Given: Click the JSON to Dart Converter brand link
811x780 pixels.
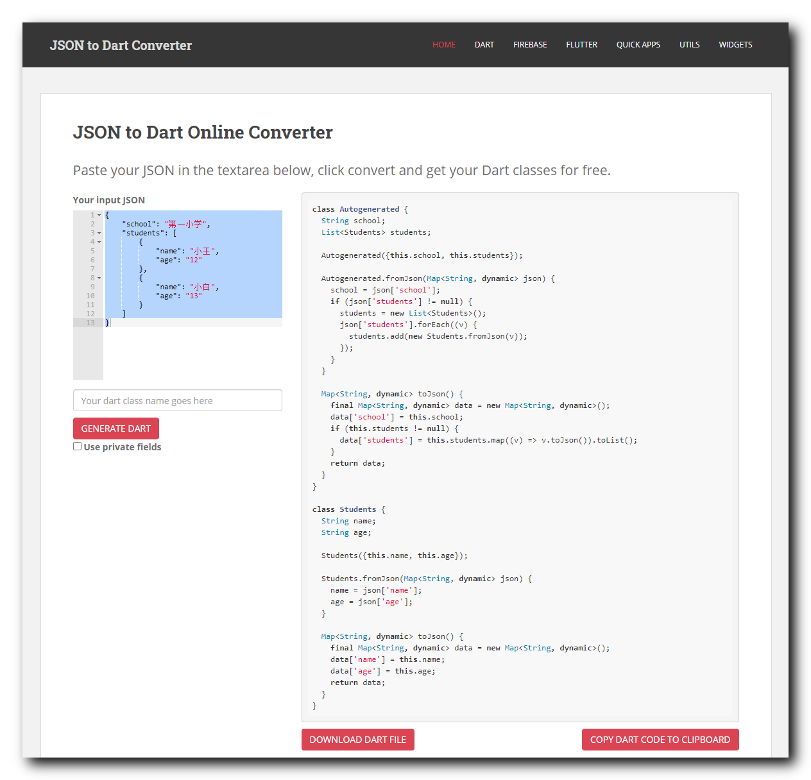Looking at the screenshot, I should click(x=121, y=45).
